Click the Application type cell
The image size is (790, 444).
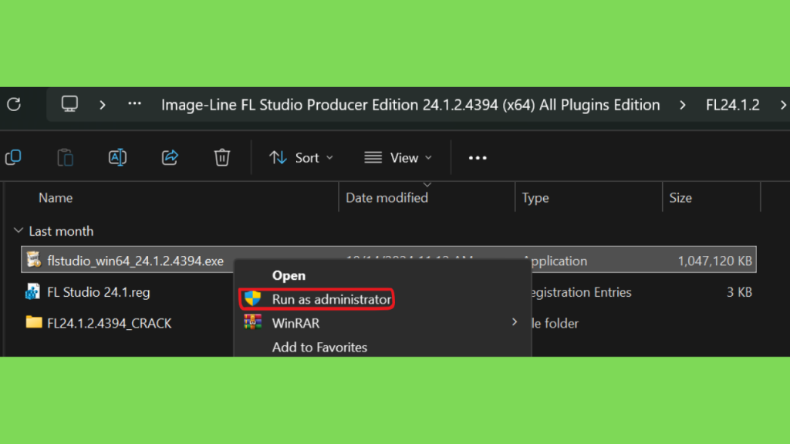[x=559, y=261]
